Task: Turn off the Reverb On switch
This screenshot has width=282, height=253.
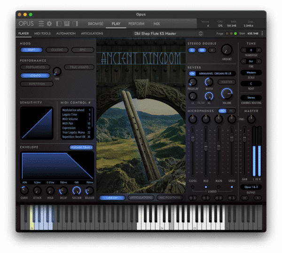Action: [192, 73]
